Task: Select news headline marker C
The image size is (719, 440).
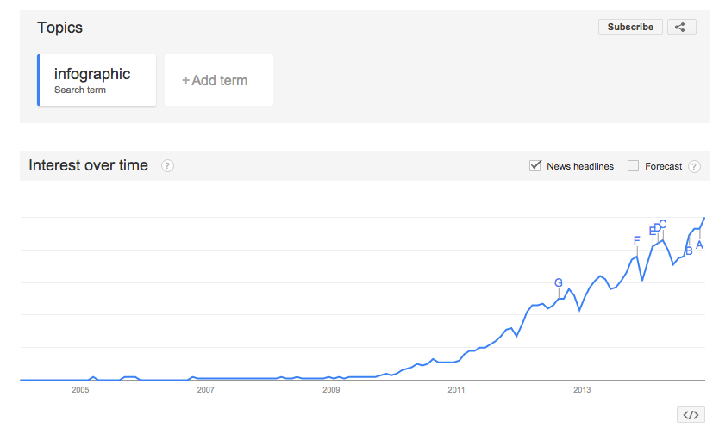Action: [x=663, y=224]
